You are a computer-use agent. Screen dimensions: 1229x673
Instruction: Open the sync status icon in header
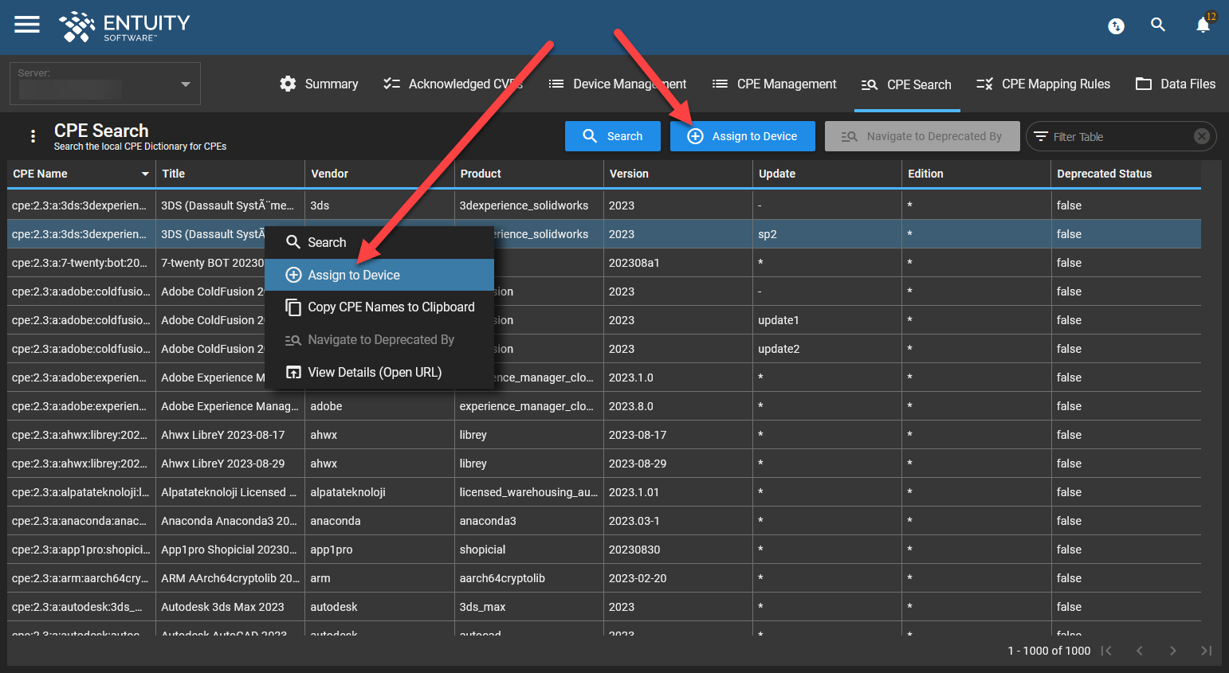click(x=1116, y=26)
